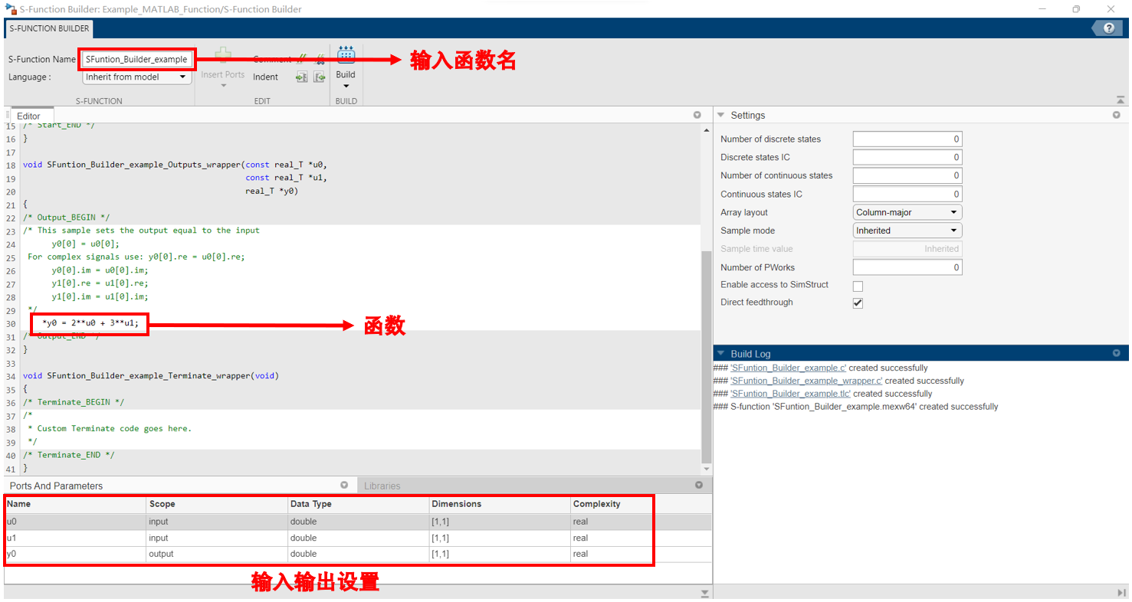1132x602 pixels.
Task: Click the Settings panel options gear icon
Action: (1117, 115)
